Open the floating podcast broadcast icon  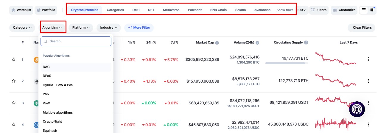pos(357,109)
